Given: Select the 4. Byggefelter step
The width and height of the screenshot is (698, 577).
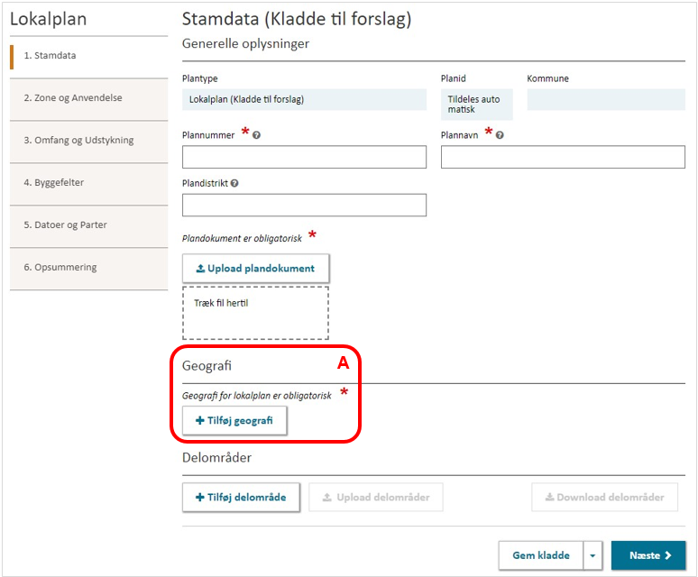Looking at the screenshot, I should point(88,182).
